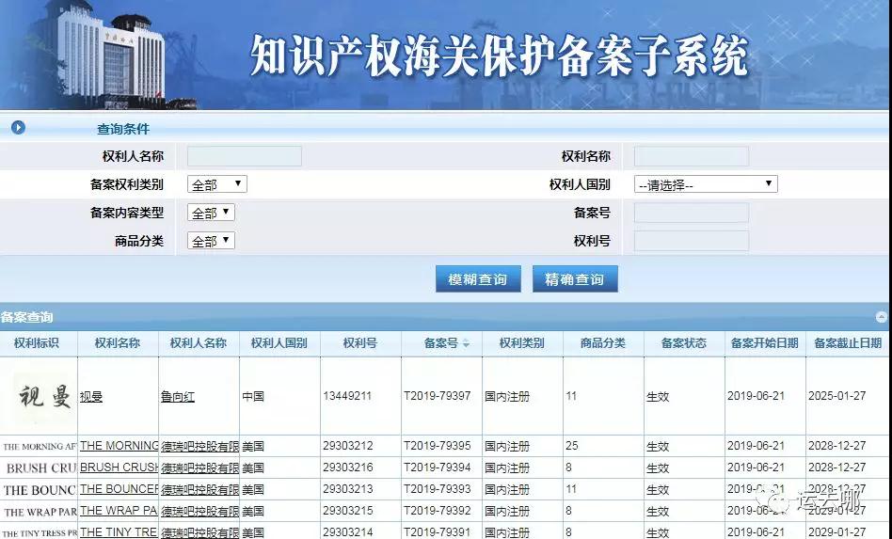Click the 备案开始日期 column header
Screen dimensions: 892x539
(765, 342)
